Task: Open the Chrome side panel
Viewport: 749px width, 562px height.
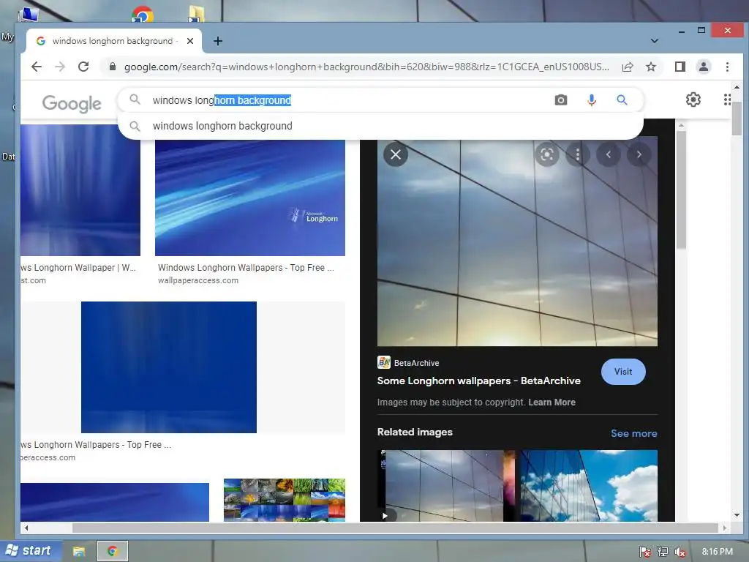Action: click(x=680, y=67)
